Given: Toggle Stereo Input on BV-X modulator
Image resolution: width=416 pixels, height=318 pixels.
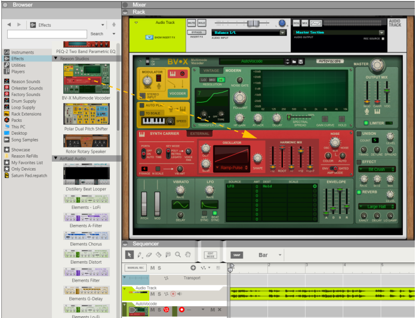Looking at the screenshot, I should pos(143,95).
